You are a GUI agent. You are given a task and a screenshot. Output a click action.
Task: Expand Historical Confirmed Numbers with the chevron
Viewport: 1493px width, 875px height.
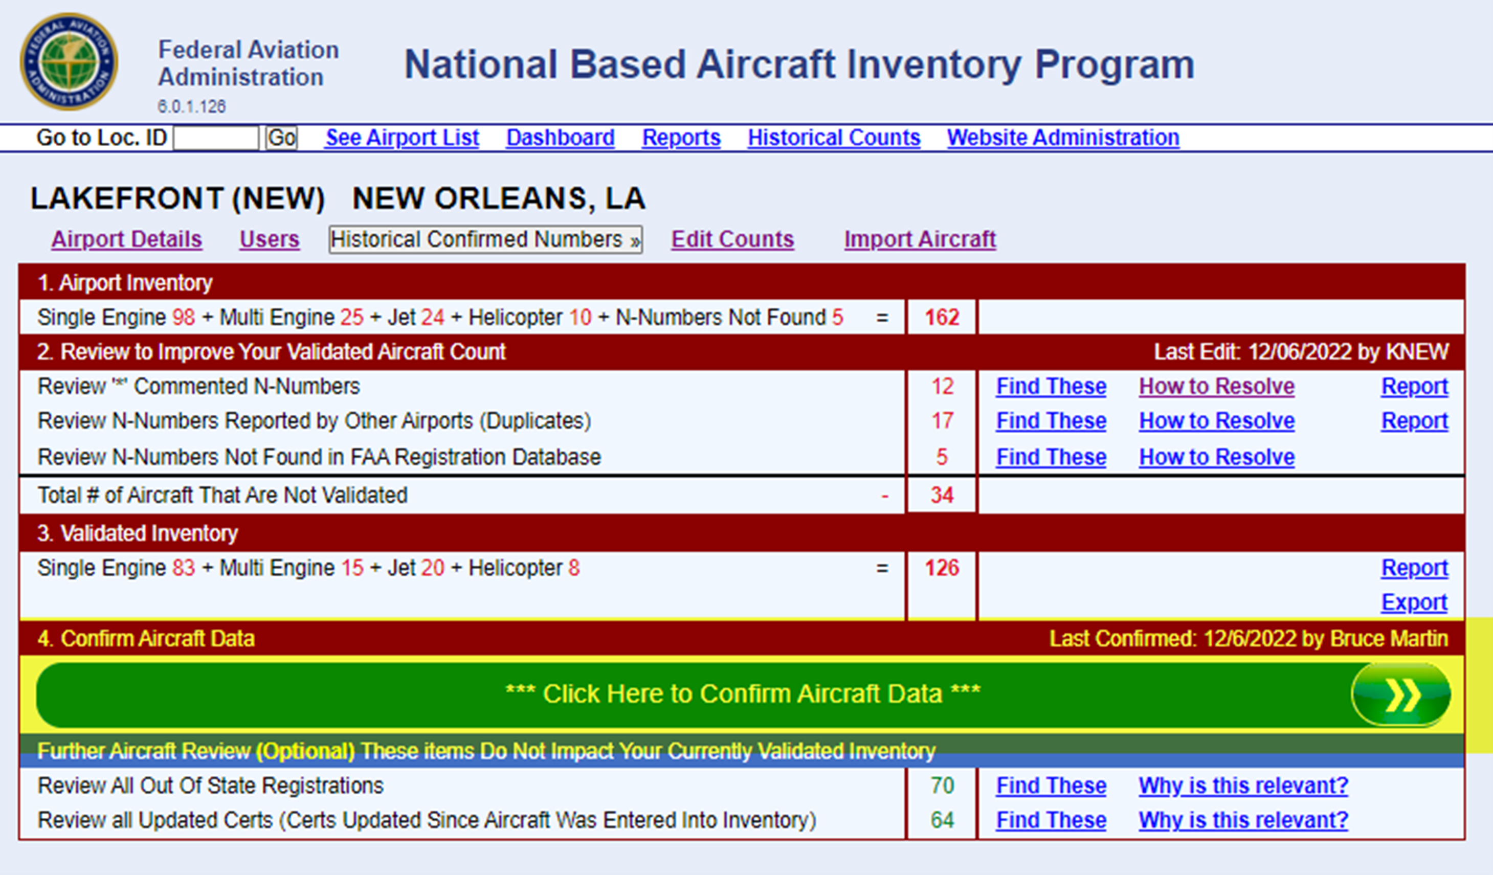point(634,239)
